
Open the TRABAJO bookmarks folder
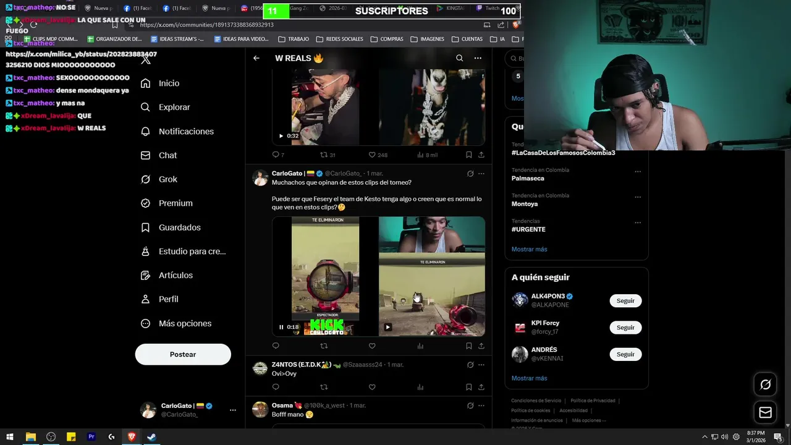point(294,39)
